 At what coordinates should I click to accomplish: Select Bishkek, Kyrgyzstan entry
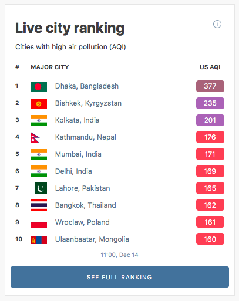pyautogui.click(x=88, y=103)
